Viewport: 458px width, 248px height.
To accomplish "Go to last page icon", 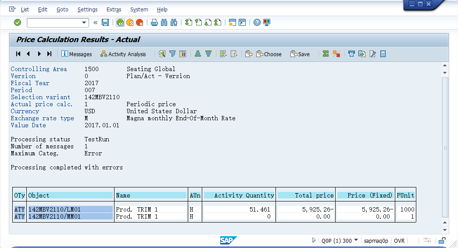I will click(218, 22).
